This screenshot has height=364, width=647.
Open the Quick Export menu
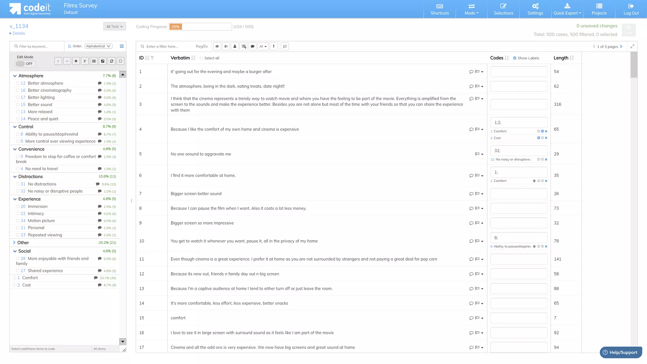coord(567,9)
